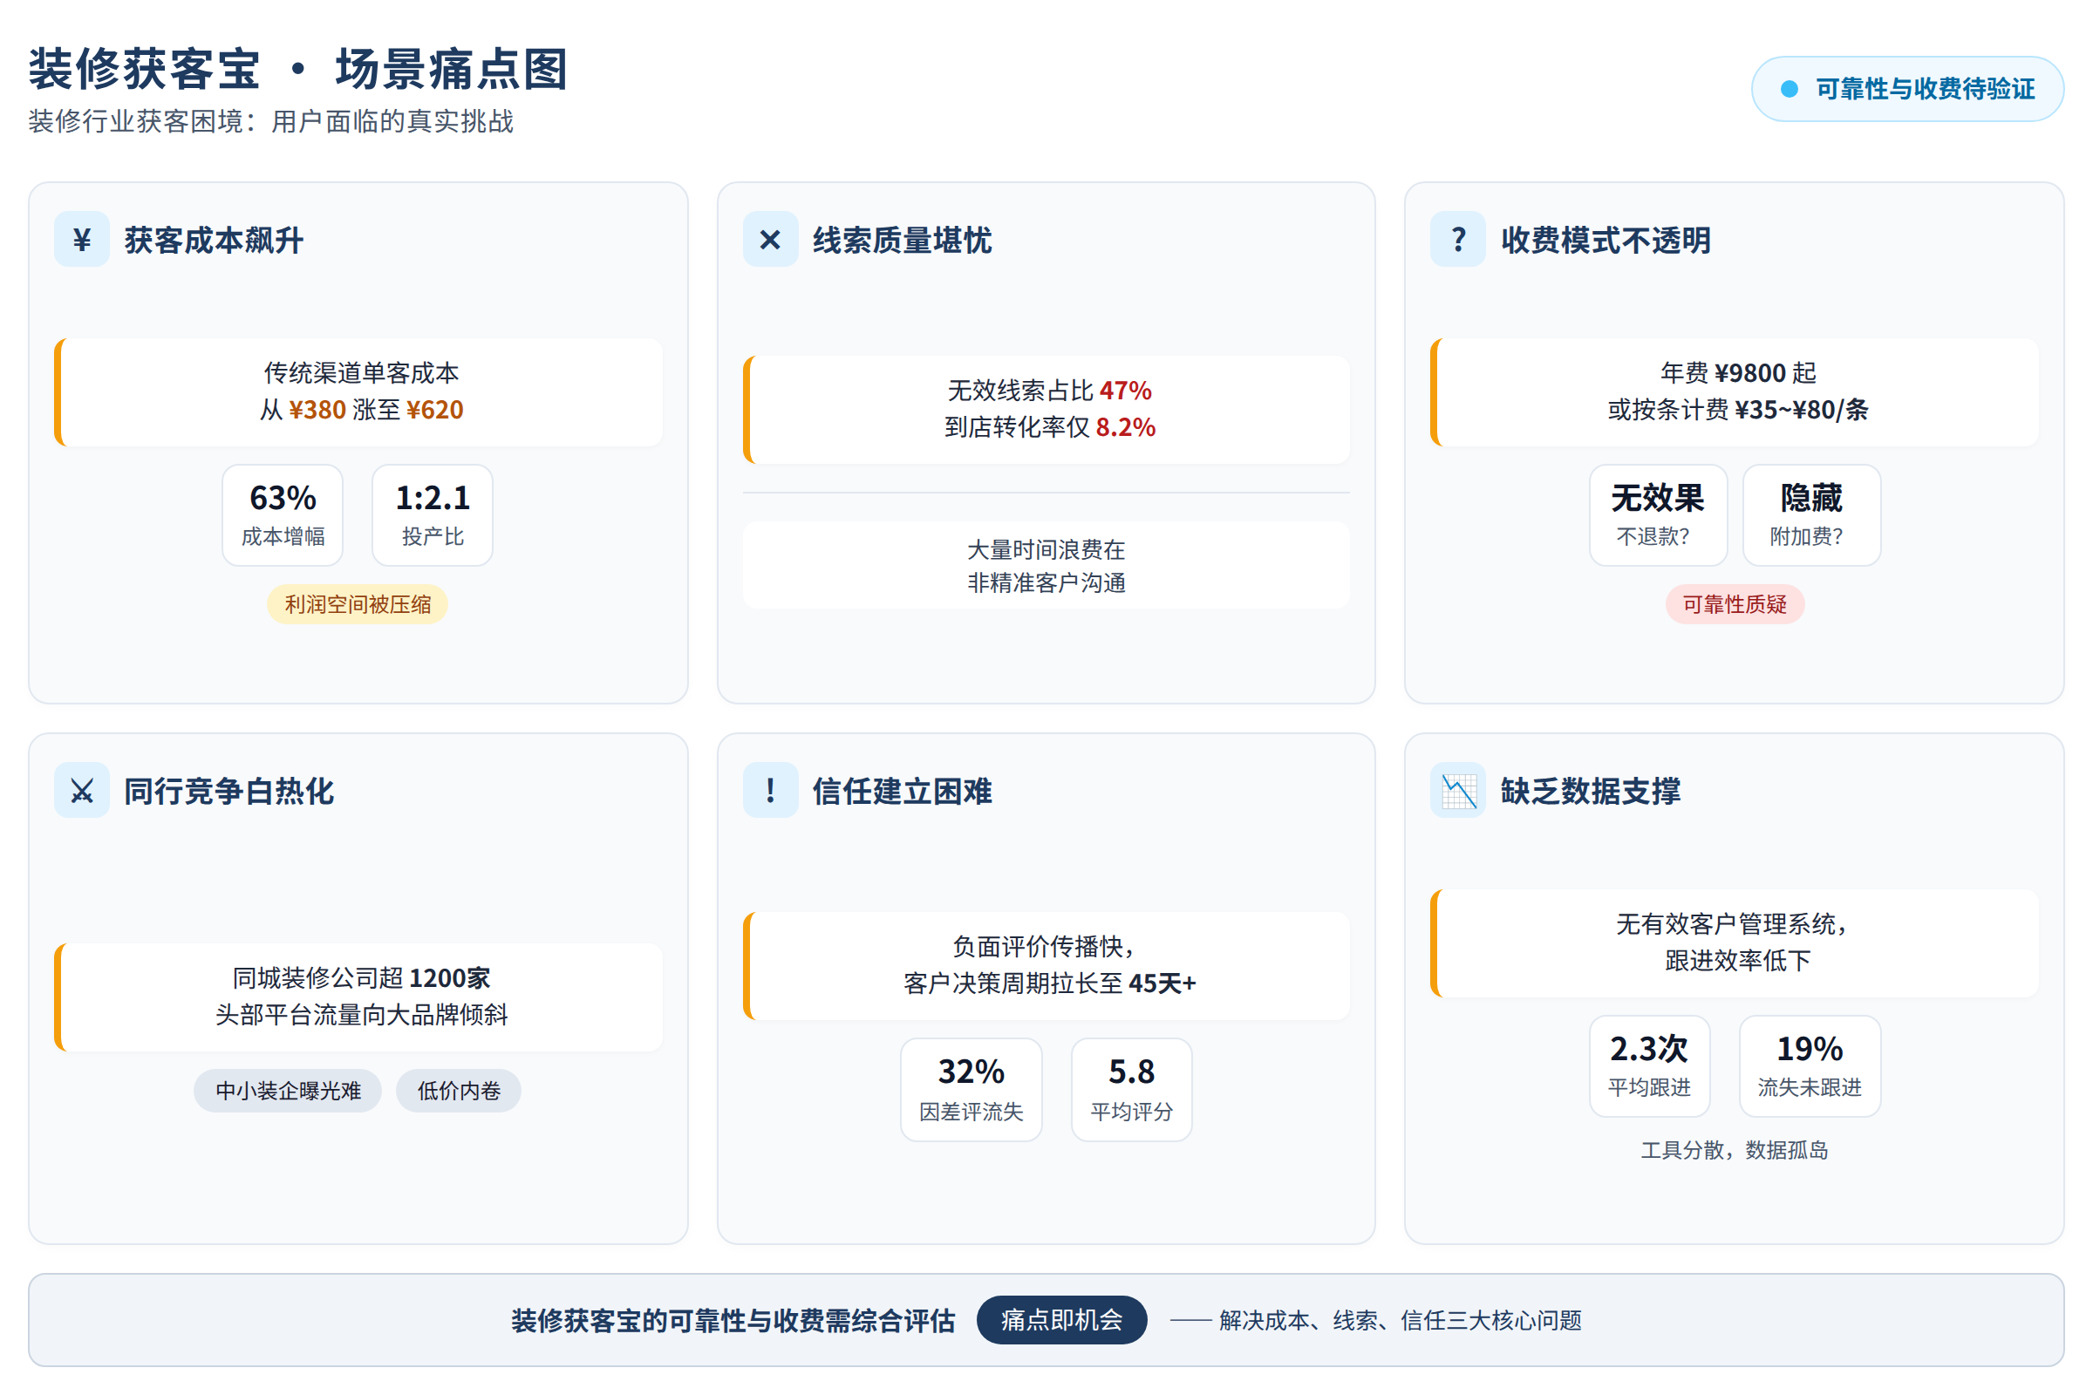Click the 1:2.1 投产比 stat box
The height and width of the screenshot is (1395, 2093).
(x=433, y=515)
